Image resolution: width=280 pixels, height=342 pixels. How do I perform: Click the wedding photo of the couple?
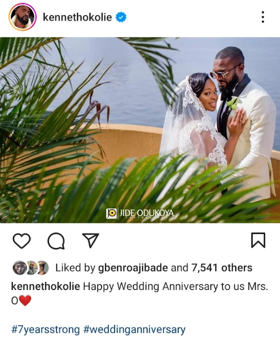coord(140,130)
